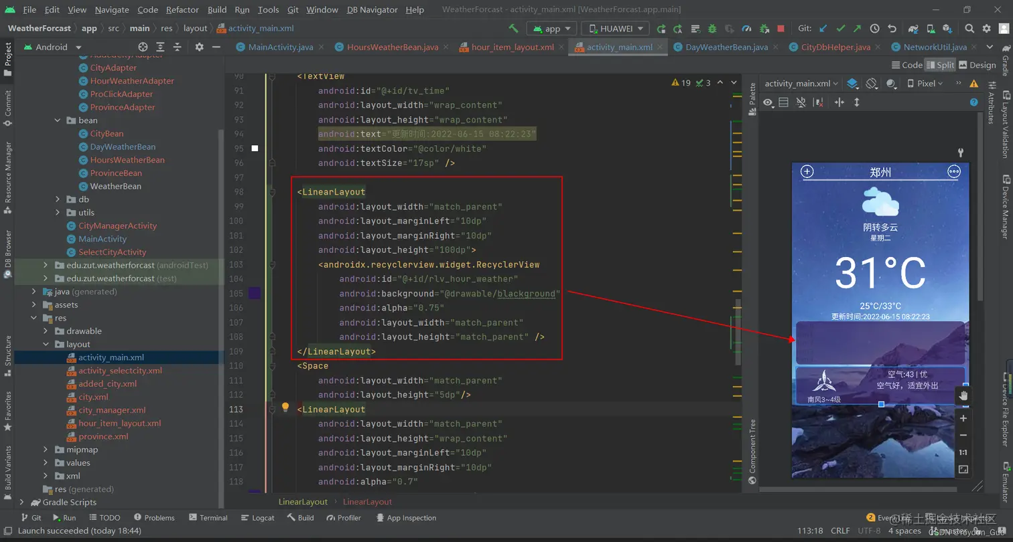Click the Debug app bug icon
Image resolution: width=1013 pixels, height=542 pixels.
pyautogui.click(x=712, y=29)
